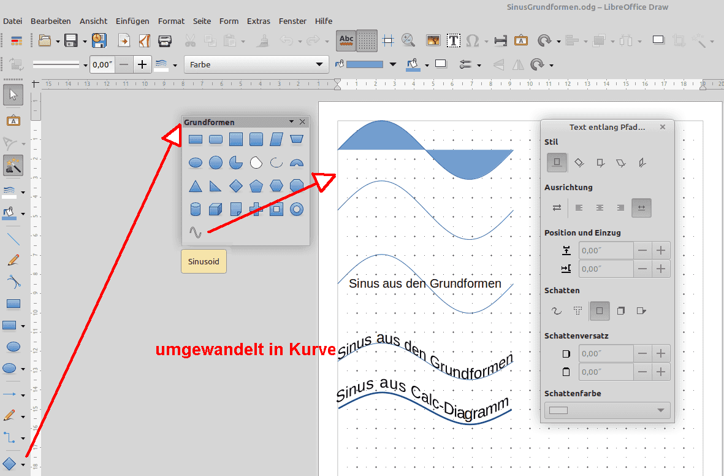Image resolution: width=724 pixels, height=476 pixels.
Task: Toggle the grid display button
Action: (x=367, y=40)
